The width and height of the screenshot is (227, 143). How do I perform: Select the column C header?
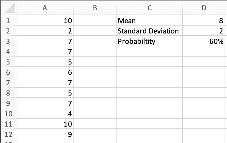[x=149, y=8]
